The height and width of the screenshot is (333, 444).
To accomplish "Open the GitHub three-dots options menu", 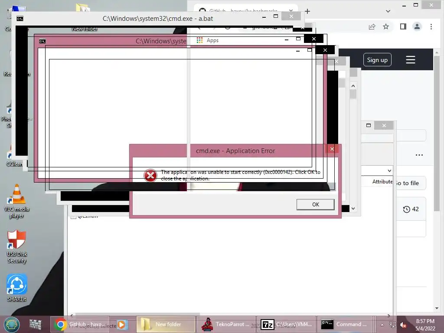I will [419, 155].
